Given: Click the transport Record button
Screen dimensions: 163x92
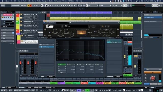Looking at the screenshot, I should coord(92,90).
